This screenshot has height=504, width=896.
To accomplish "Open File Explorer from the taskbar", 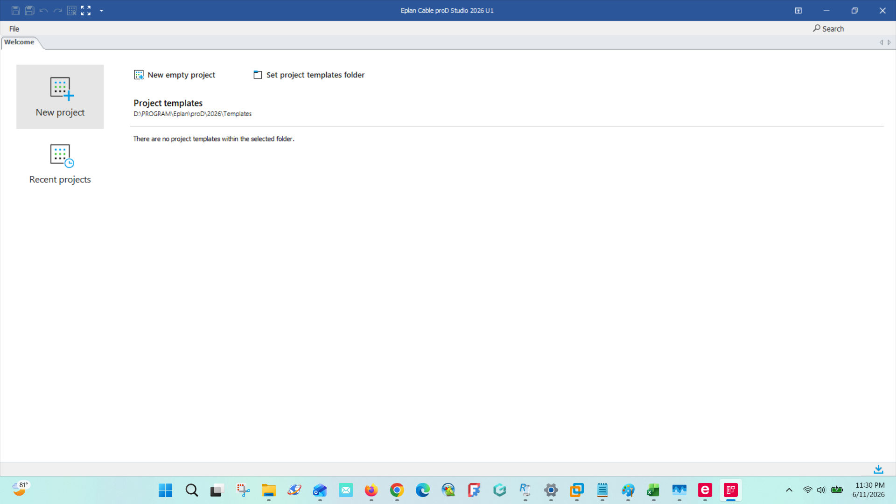I will click(268, 490).
